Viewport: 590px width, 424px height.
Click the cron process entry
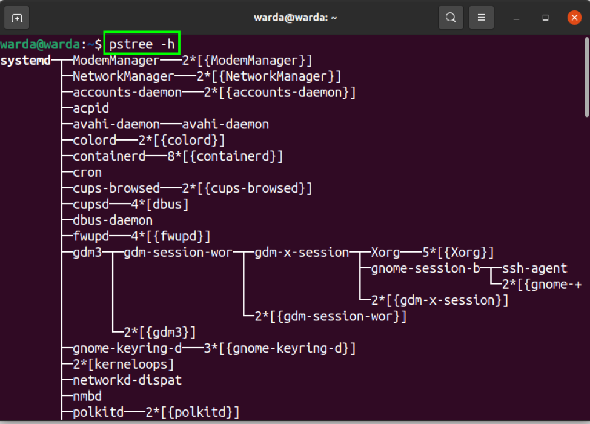[87, 172]
